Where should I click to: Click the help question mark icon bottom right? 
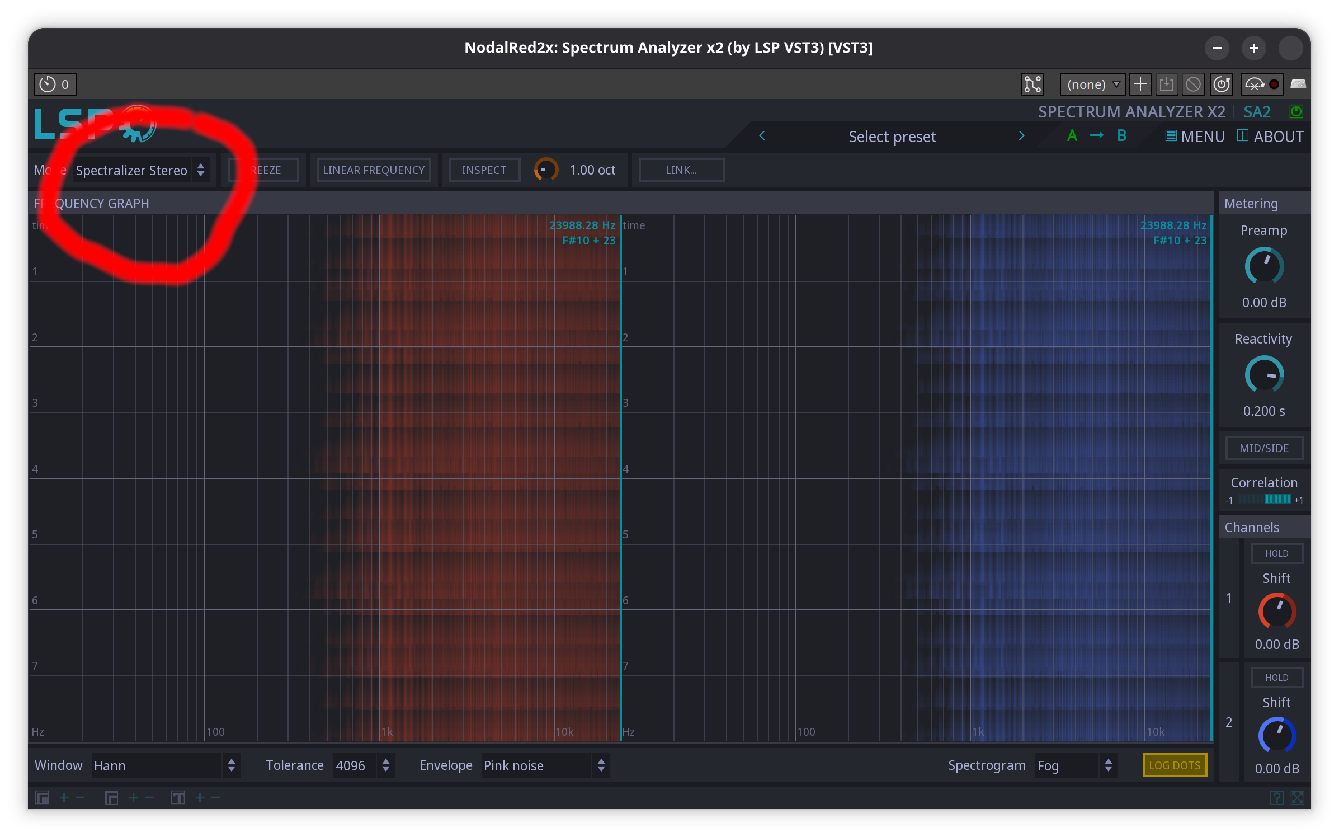(1276, 798)
